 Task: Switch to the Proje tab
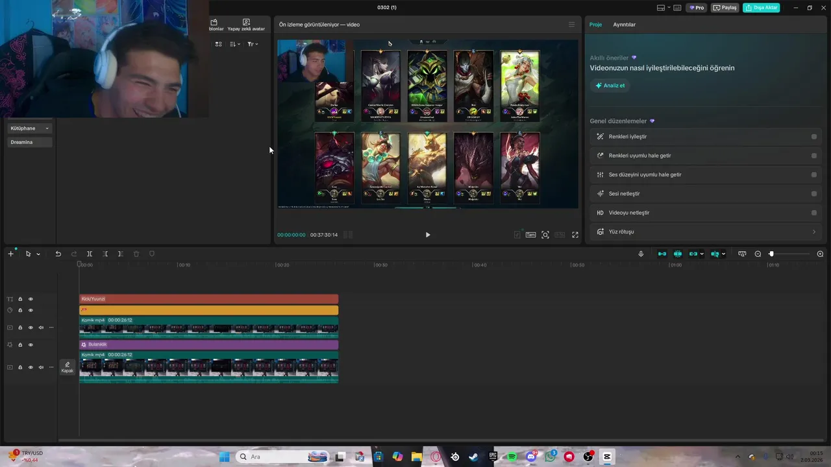[x=595, y=25]
